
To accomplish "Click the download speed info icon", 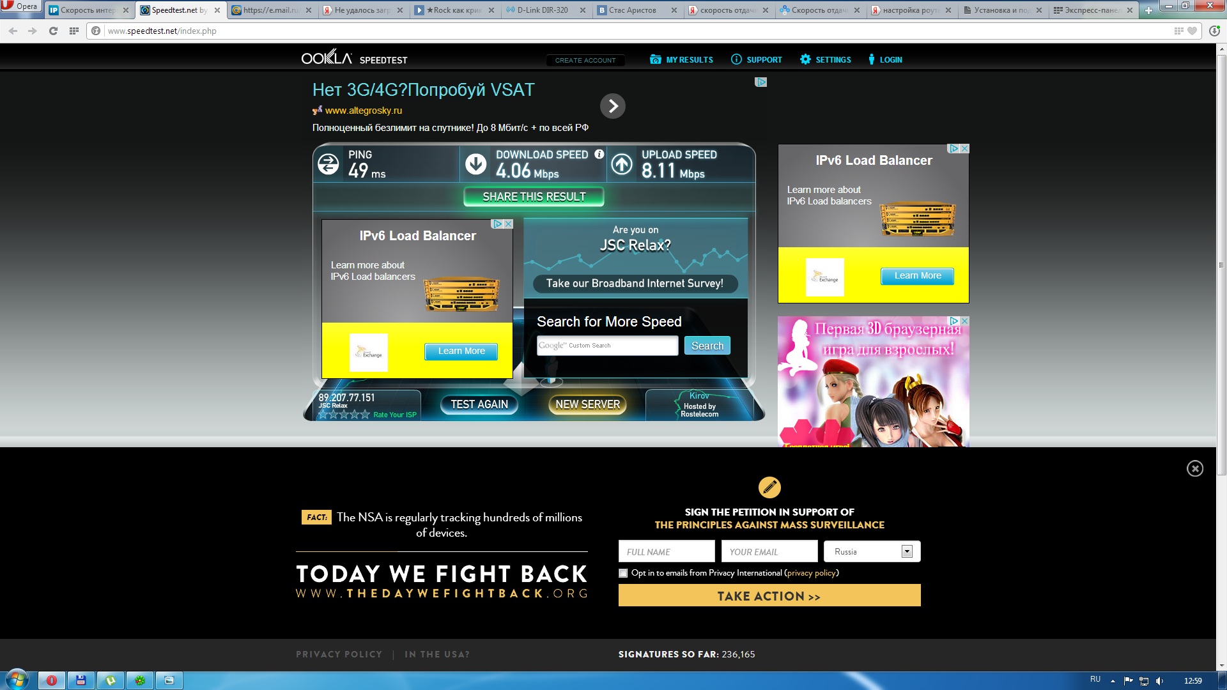I will click(599, 154).
